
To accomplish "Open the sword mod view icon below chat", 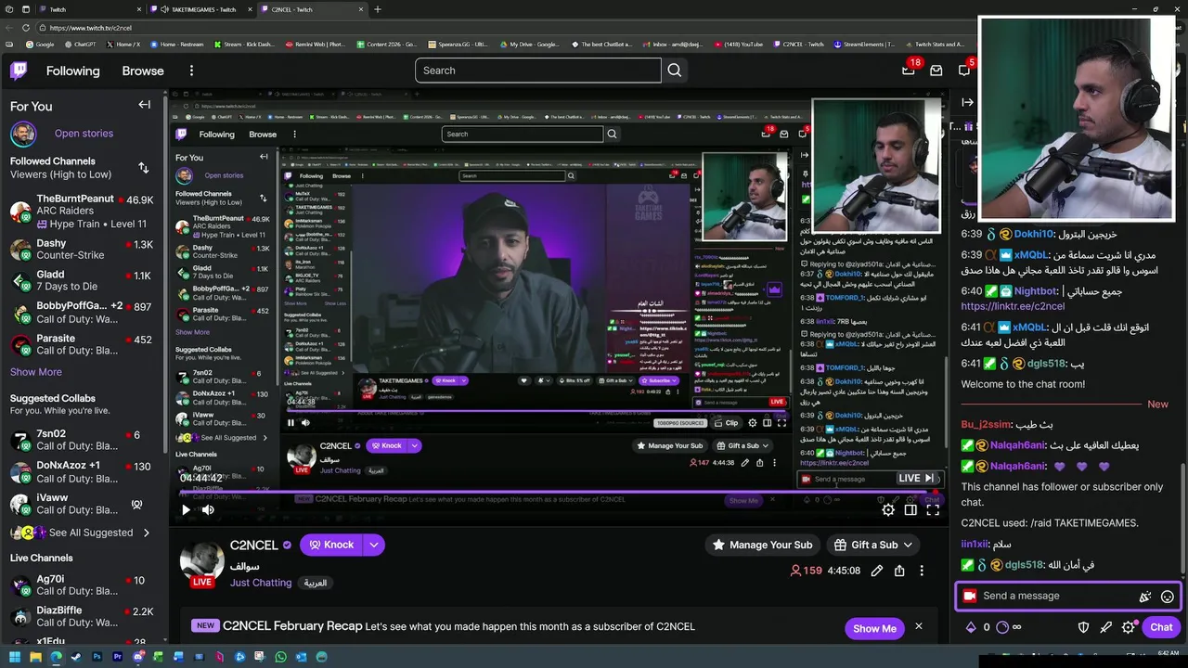I will [1105, 627].
